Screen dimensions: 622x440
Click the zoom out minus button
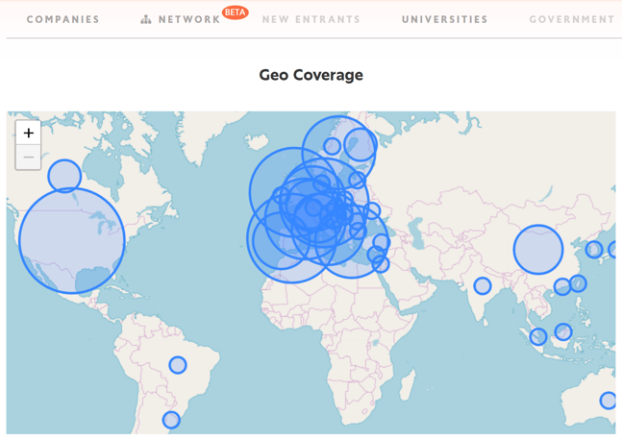tap(29, 158)
